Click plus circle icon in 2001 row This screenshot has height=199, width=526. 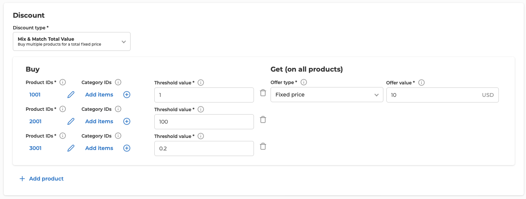pos(127,121)
